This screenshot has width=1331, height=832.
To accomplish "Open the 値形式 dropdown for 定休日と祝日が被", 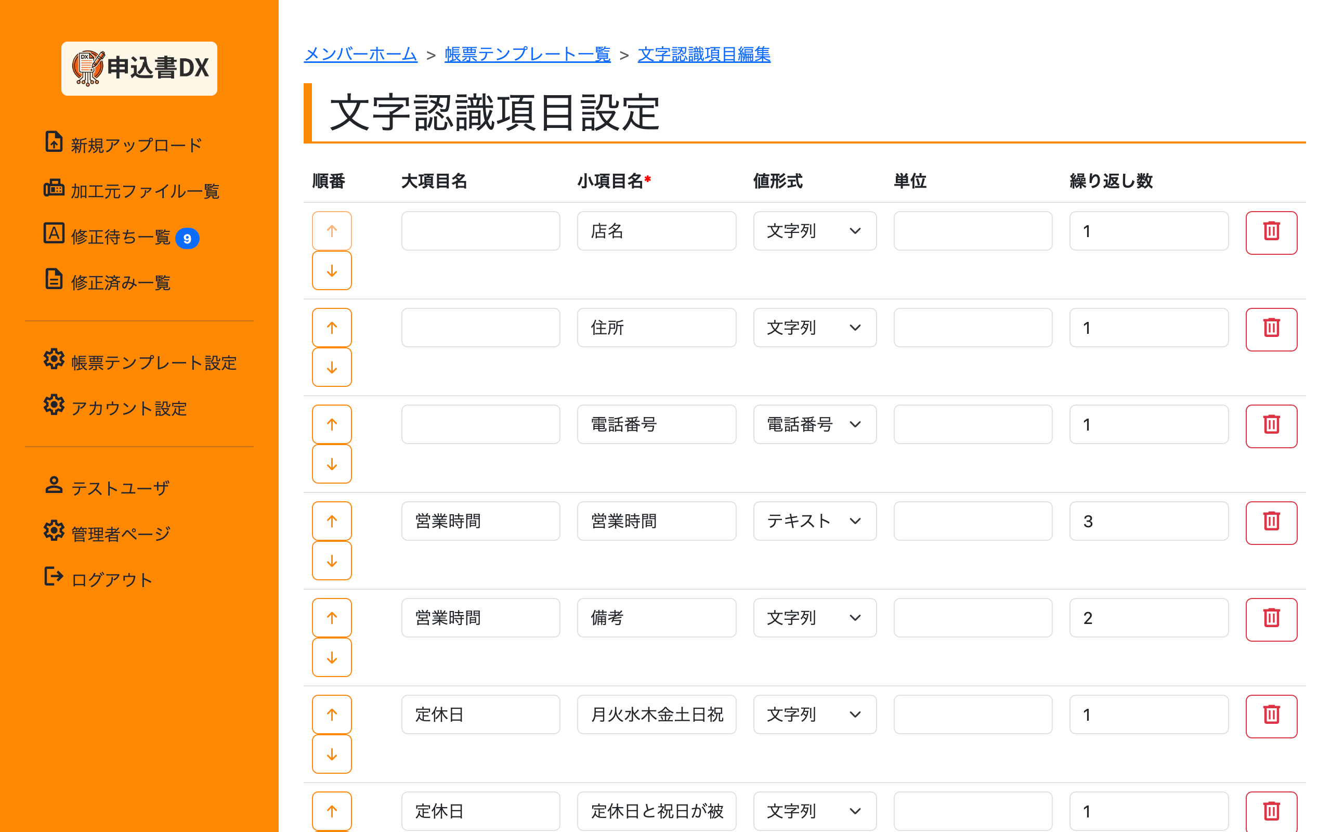I will (x=815, y=811).
